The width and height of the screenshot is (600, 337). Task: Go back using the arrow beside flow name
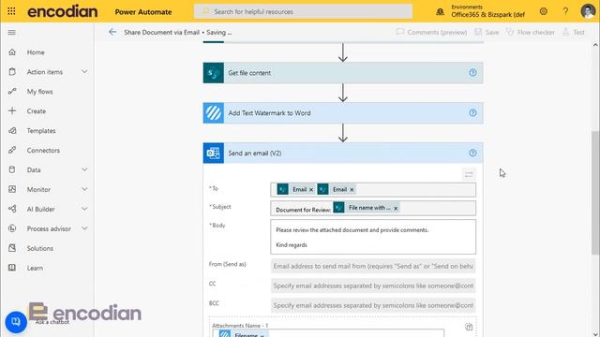(112, 32)
